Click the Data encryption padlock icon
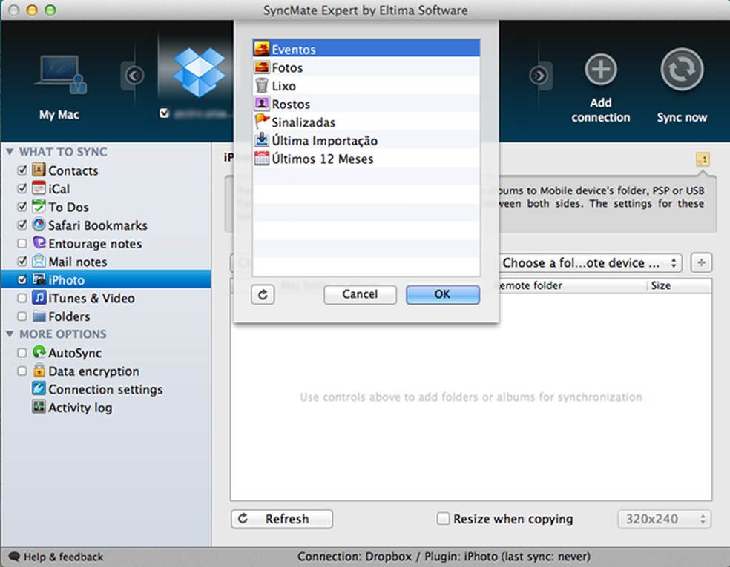The image size is (730, 567). pyautogui.click(x=39, y=371)
